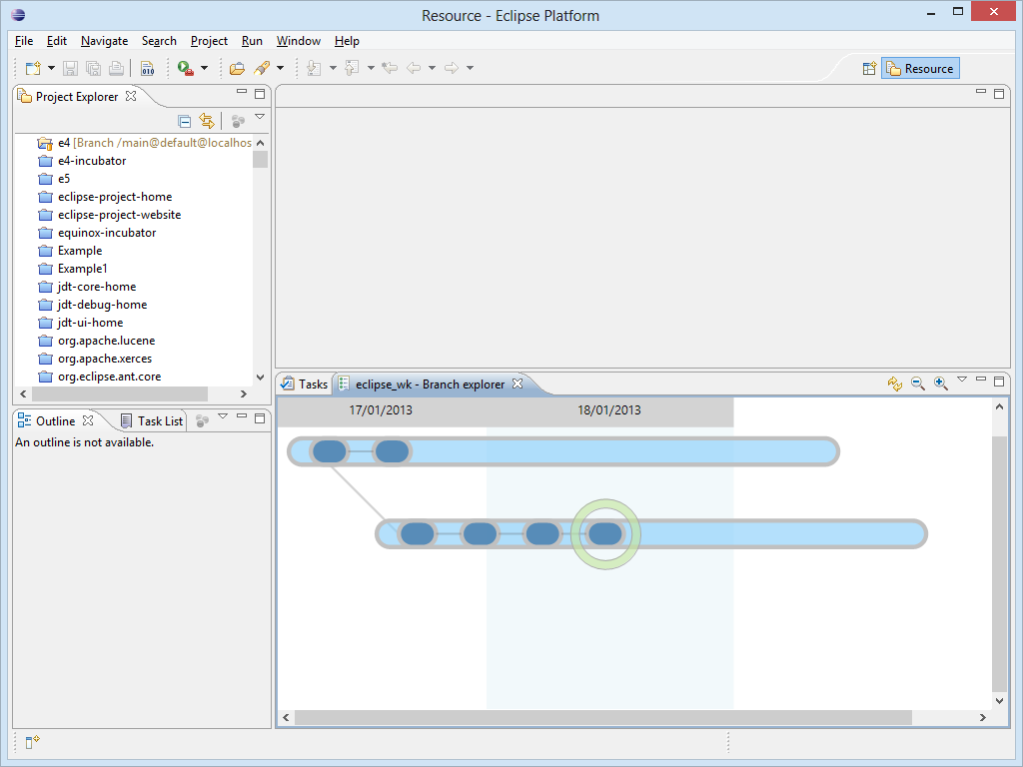1023x767 pixels.
Task: Click the Last Edit Location icon
Action: (390, 68)
